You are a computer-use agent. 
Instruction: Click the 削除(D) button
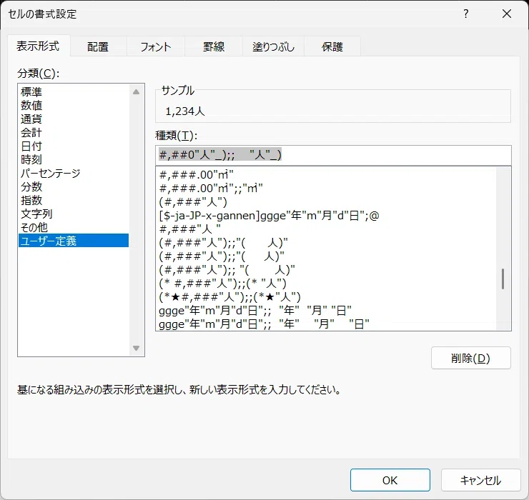(470, 358)
